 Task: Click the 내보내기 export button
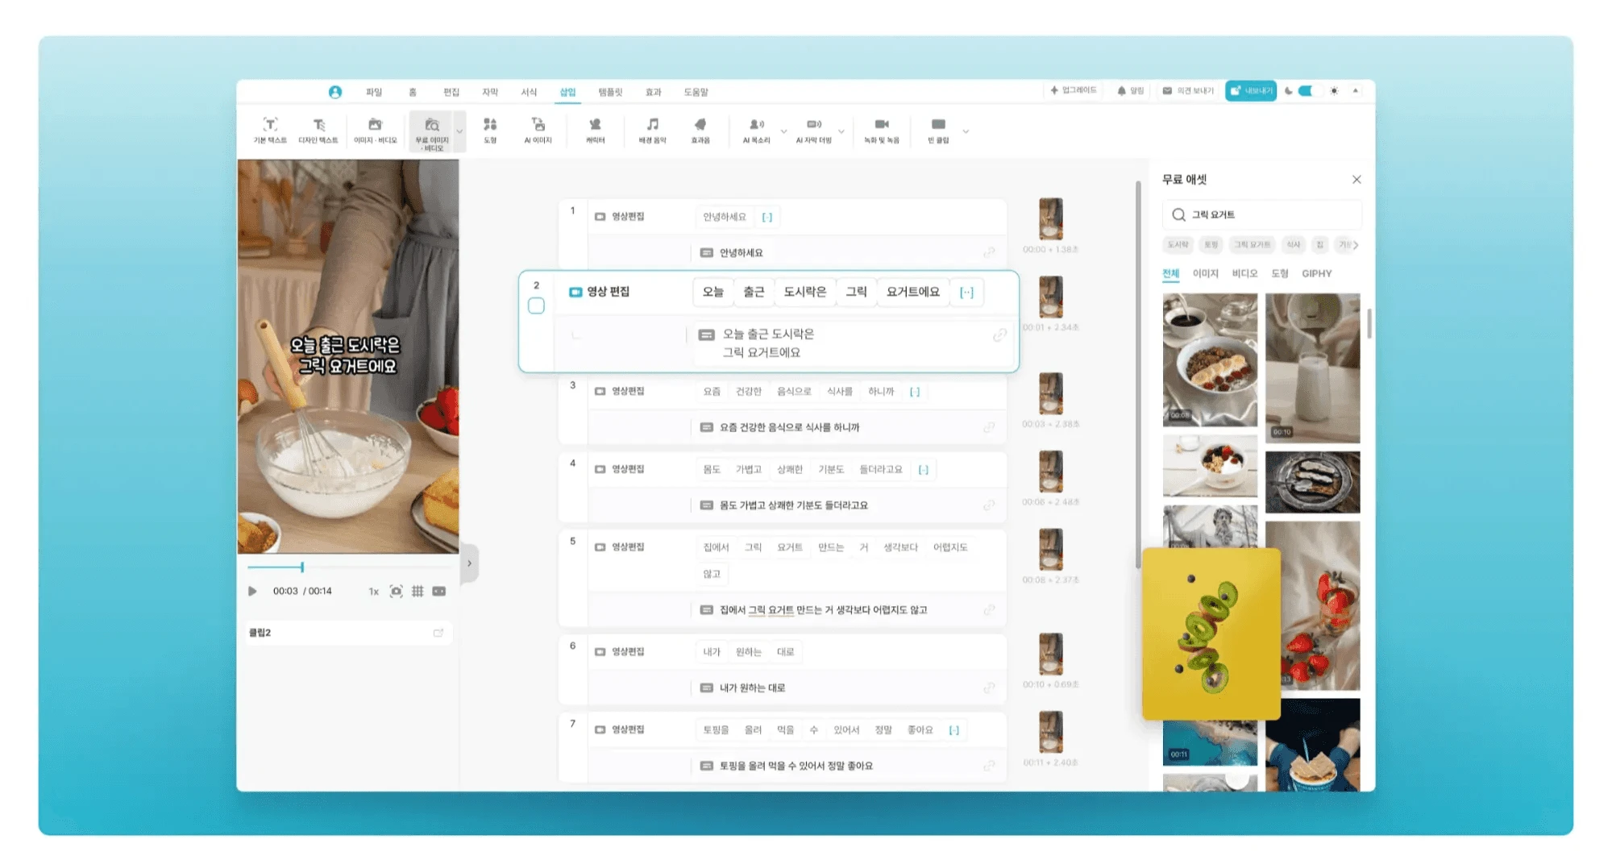[x=1251, y=91]
